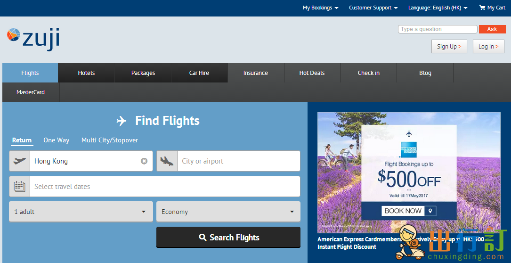Open the Economy cabin class dropdown
This screenshot has width=511, height=263.
pos(228,212)
